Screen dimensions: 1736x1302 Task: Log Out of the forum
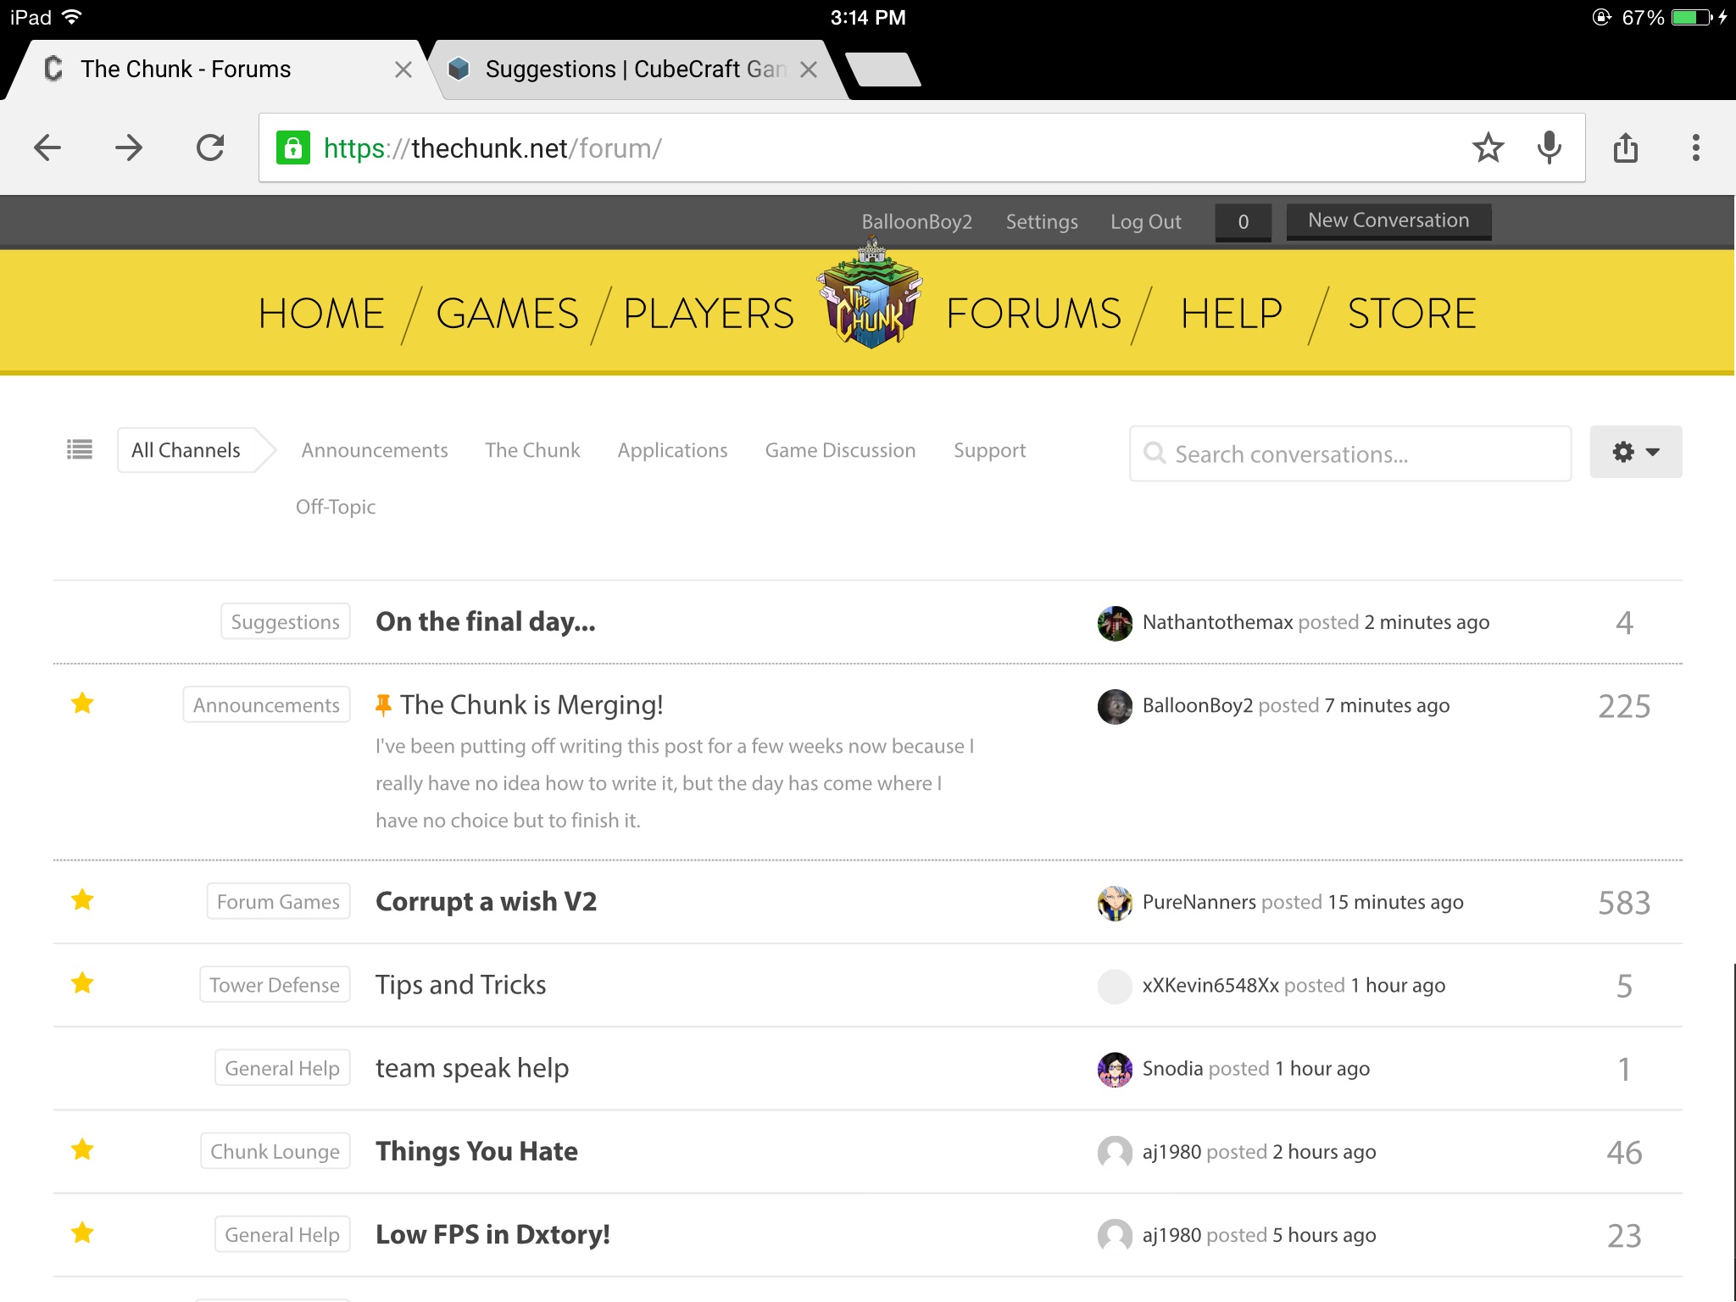tap(1145, 222)
